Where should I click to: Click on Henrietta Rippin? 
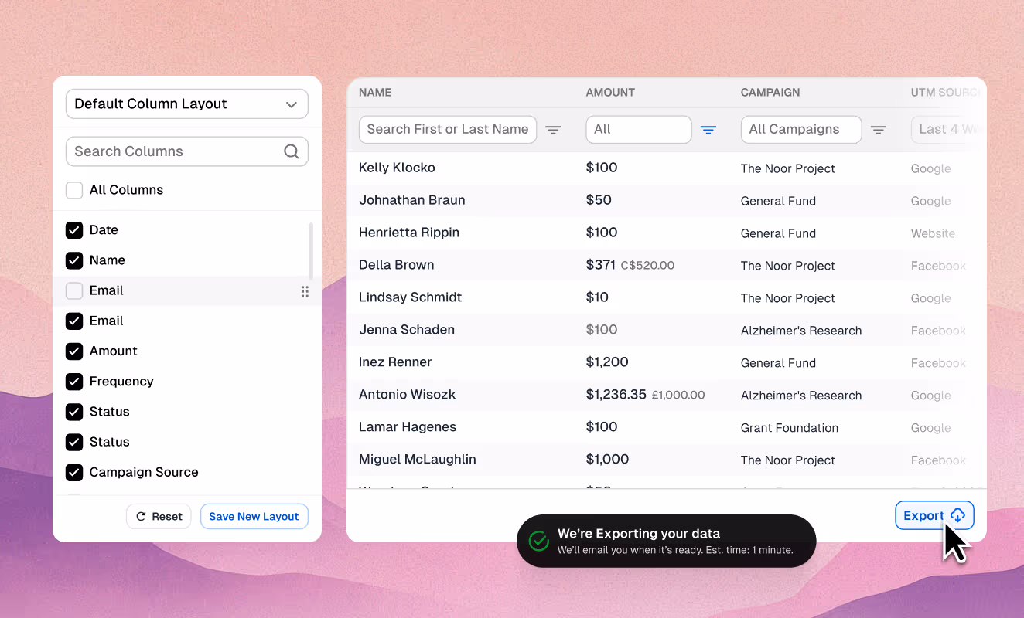click(x=409, y=233)
